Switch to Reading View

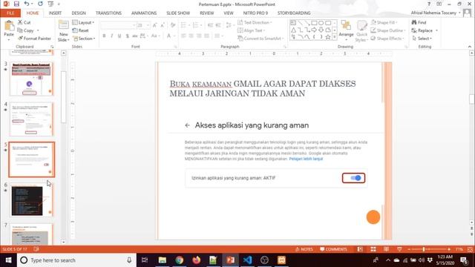[x=386, y=249]
